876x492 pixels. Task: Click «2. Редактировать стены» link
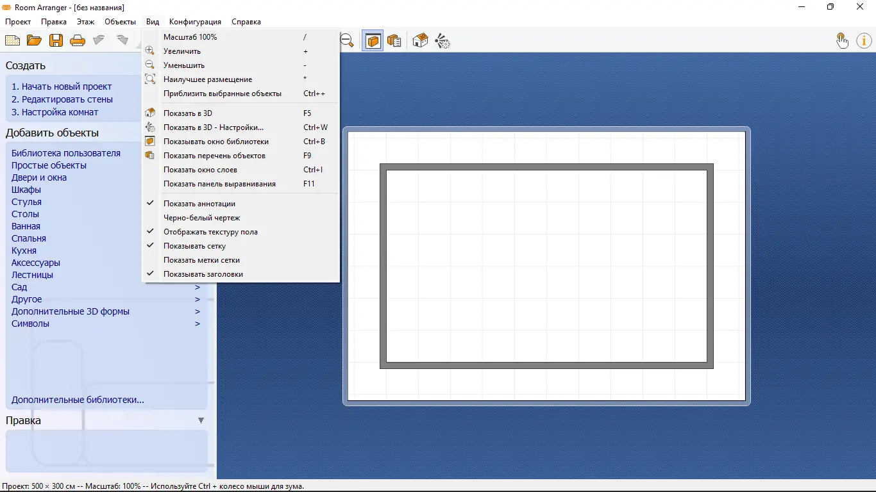click(x=62, y=99)
